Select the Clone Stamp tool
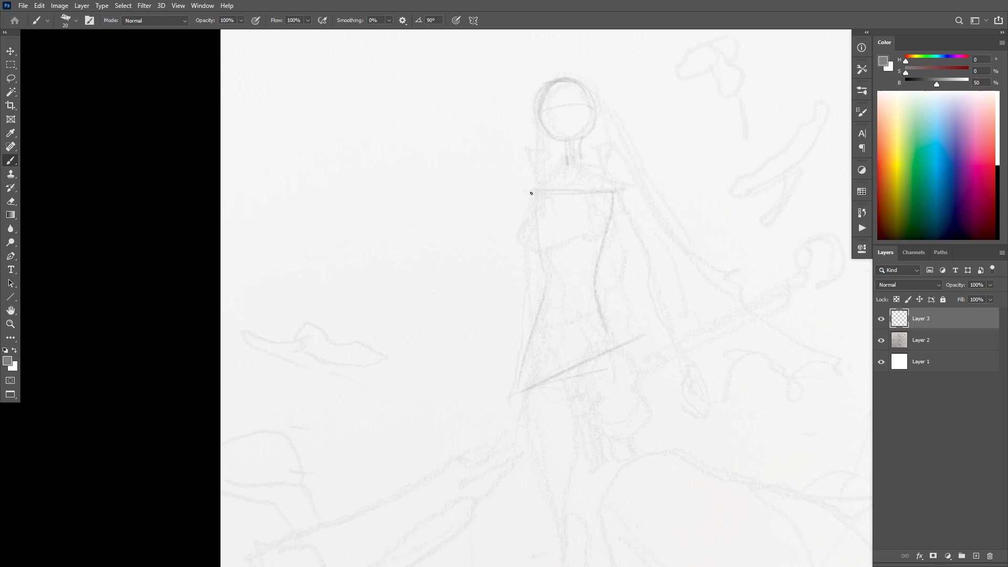 [10, 174]
